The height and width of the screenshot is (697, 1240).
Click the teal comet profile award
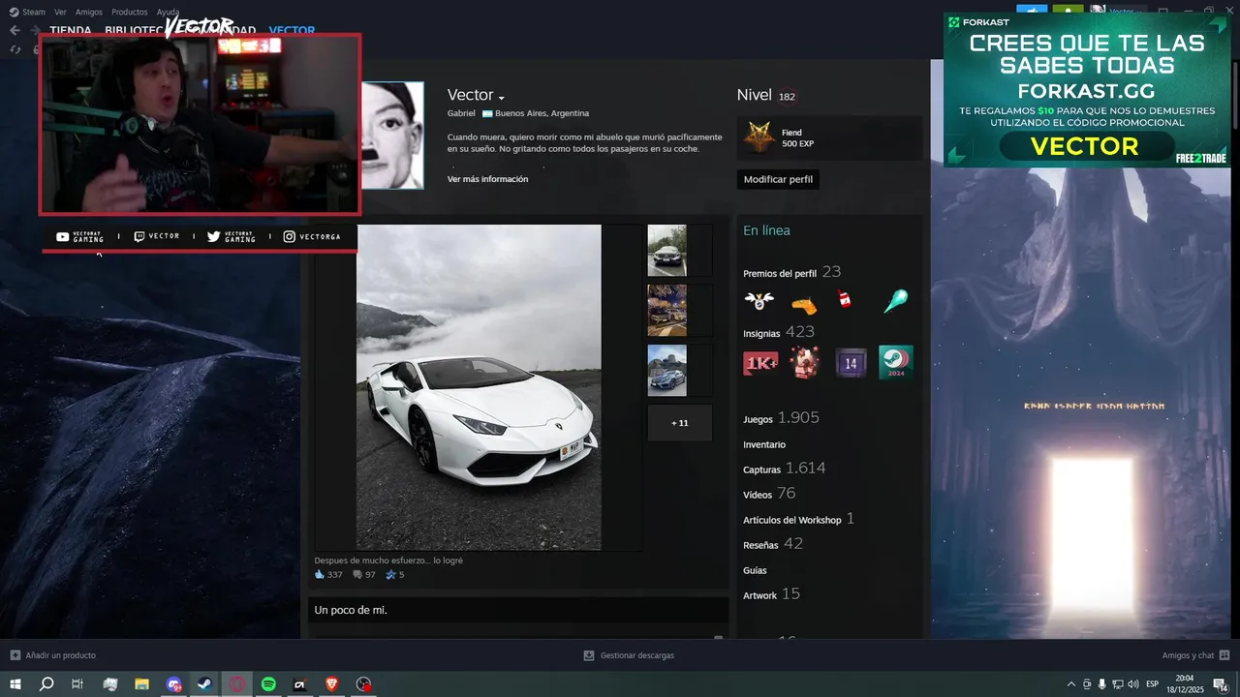[895, 301]
